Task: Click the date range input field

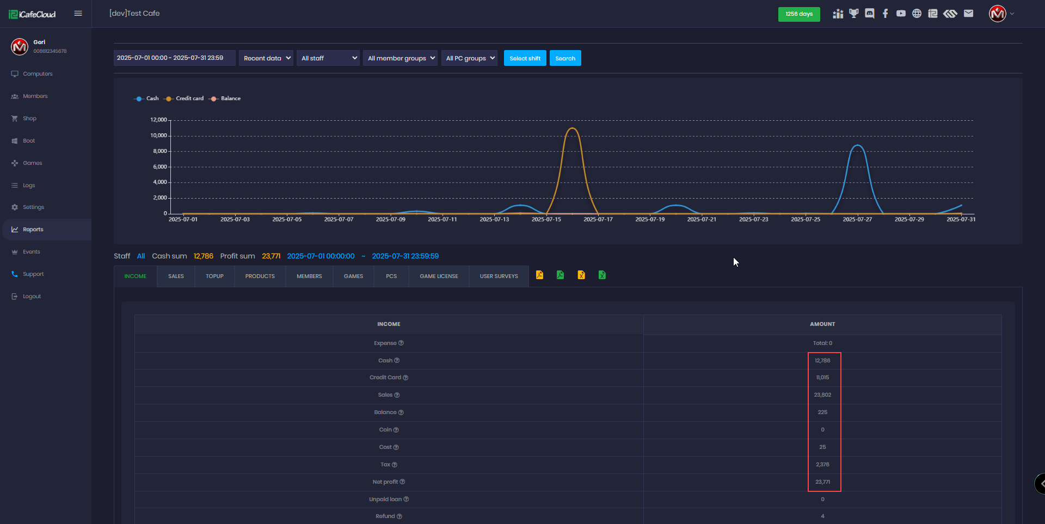Action: click(174, 58)
